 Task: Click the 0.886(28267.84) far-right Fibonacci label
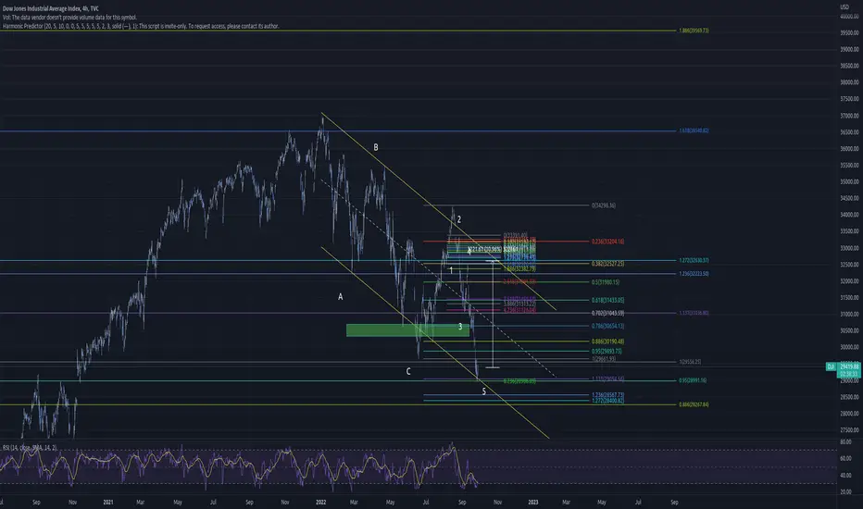(x=694, y=404)
